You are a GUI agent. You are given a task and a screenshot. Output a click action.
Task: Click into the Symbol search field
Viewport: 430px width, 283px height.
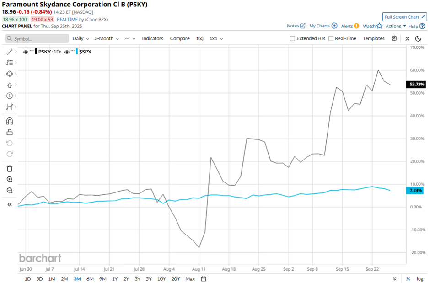pyautogui.click(x=37, y=38)
